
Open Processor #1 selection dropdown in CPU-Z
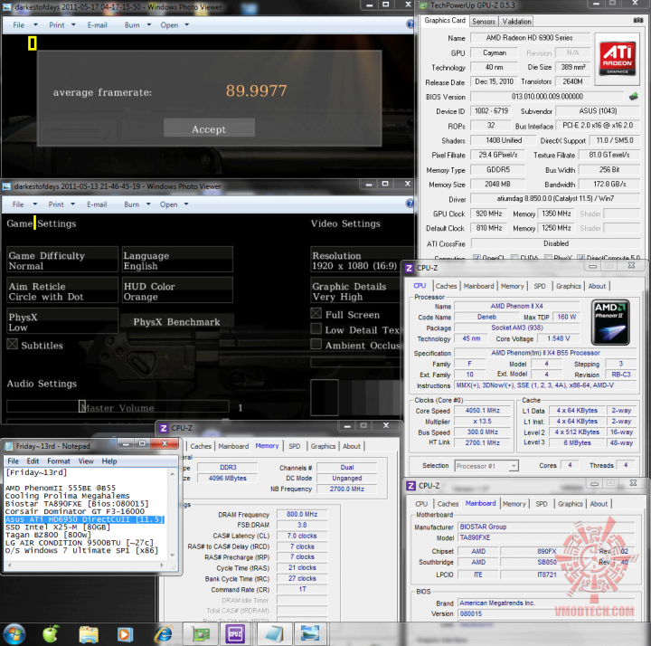pyautogui.click(x=514, y=466)
